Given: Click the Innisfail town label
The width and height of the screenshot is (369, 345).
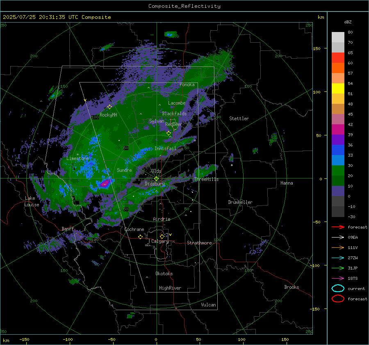Looking at the screenshot, I should pos(165,149).
